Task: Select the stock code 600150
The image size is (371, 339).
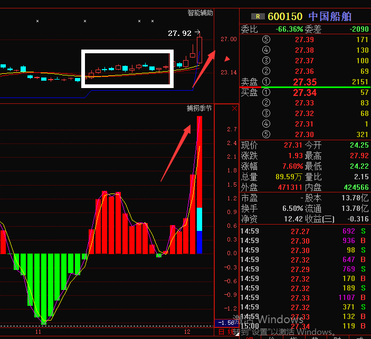Action: 285,17
